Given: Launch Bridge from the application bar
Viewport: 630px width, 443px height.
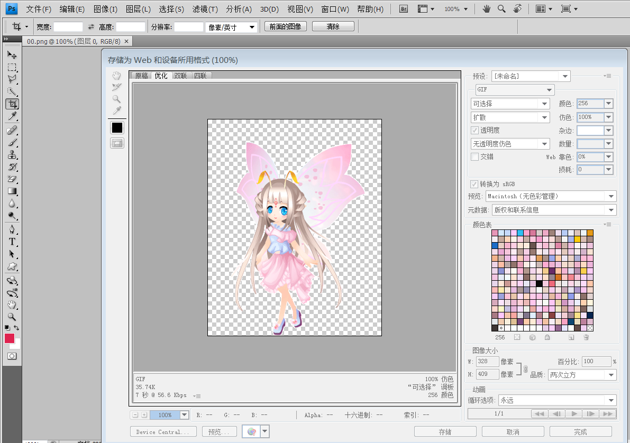Looking at the screenshot, I should (x=404, y=9).
